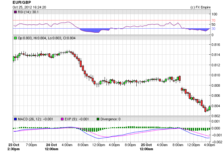This screenshot has height=153, width=223.
Task: Click the 23 Oct 2:30pm time label
Action: click(x=14, y=147)
